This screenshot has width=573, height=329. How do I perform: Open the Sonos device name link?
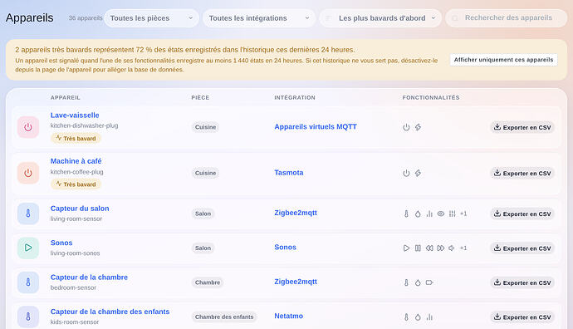[61, 243]
